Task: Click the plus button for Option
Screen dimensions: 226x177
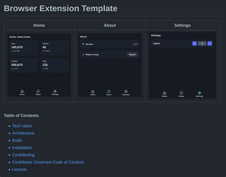Action: [x=195, y=43]
